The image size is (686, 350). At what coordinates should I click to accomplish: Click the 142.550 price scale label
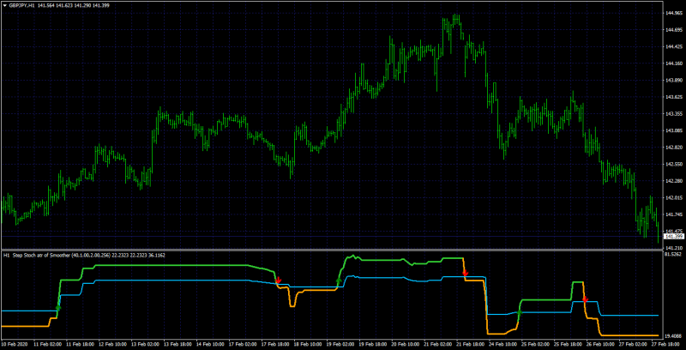pos(674,165)
